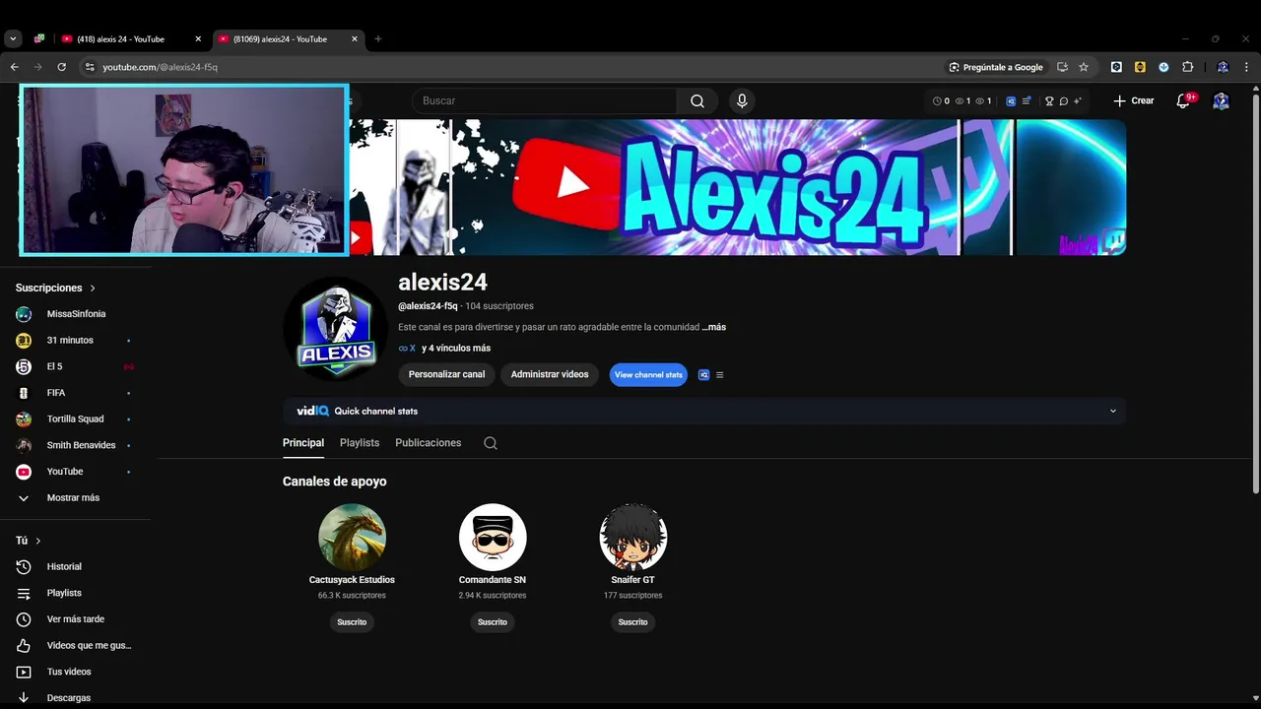Switch to the channel Playlists tab
Screen dimensions: 1261x709
pyautogui.click(x=360, y=443)
